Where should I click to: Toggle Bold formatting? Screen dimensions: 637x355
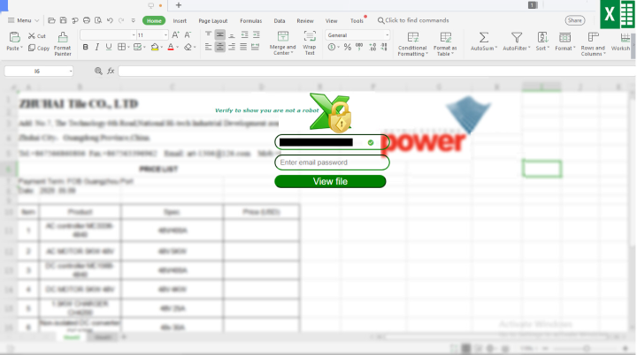(85, 47)
